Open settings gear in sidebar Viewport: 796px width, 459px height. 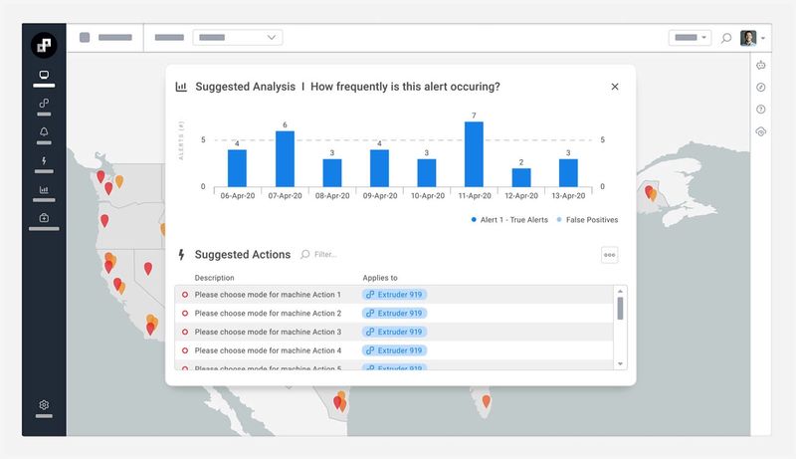tap(44, 404)
